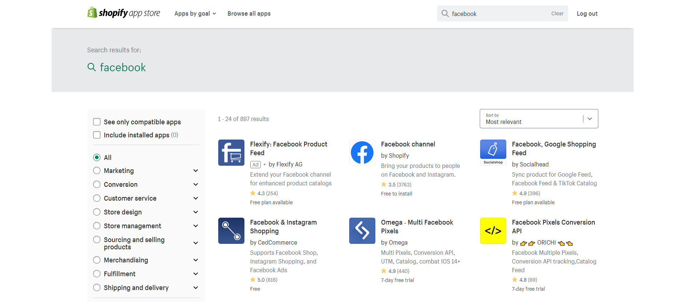This screenshot has height=302, width=686.
Task: Open Omega - Multi Facebook Pixels title
Action: click(417, 226)
